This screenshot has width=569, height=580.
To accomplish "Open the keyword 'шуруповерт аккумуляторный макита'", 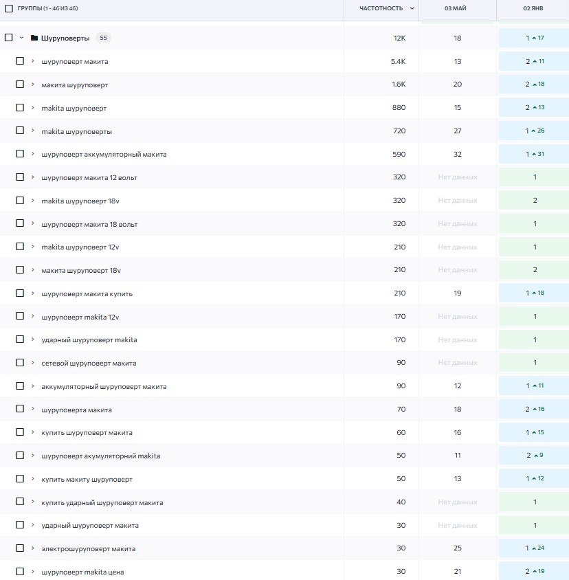I will (104, 154).
